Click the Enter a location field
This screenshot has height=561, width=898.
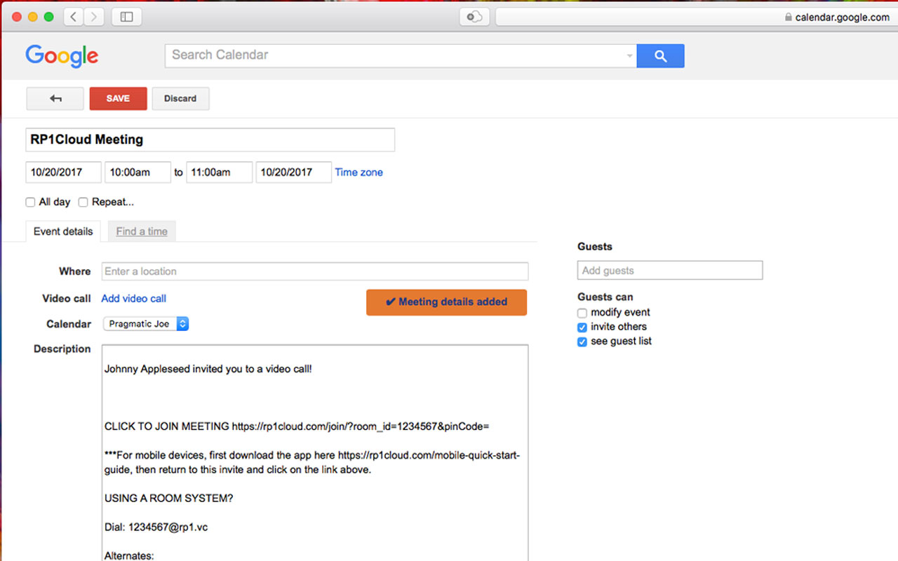(x=314, y=271)
